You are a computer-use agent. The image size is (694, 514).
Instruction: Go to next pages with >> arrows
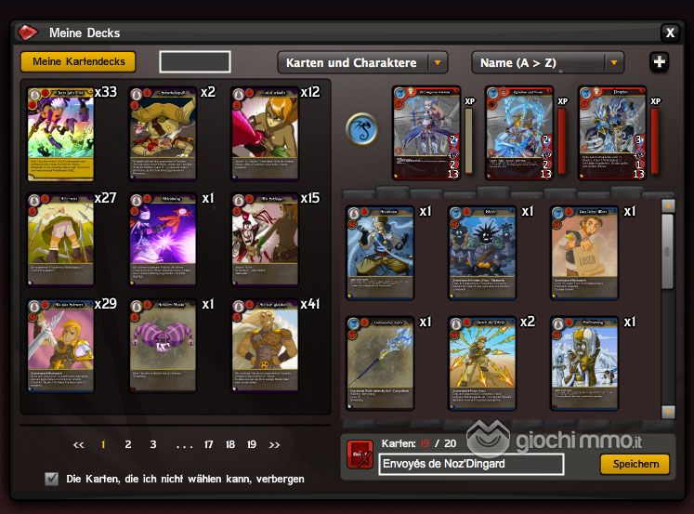(x=274, y=444)
